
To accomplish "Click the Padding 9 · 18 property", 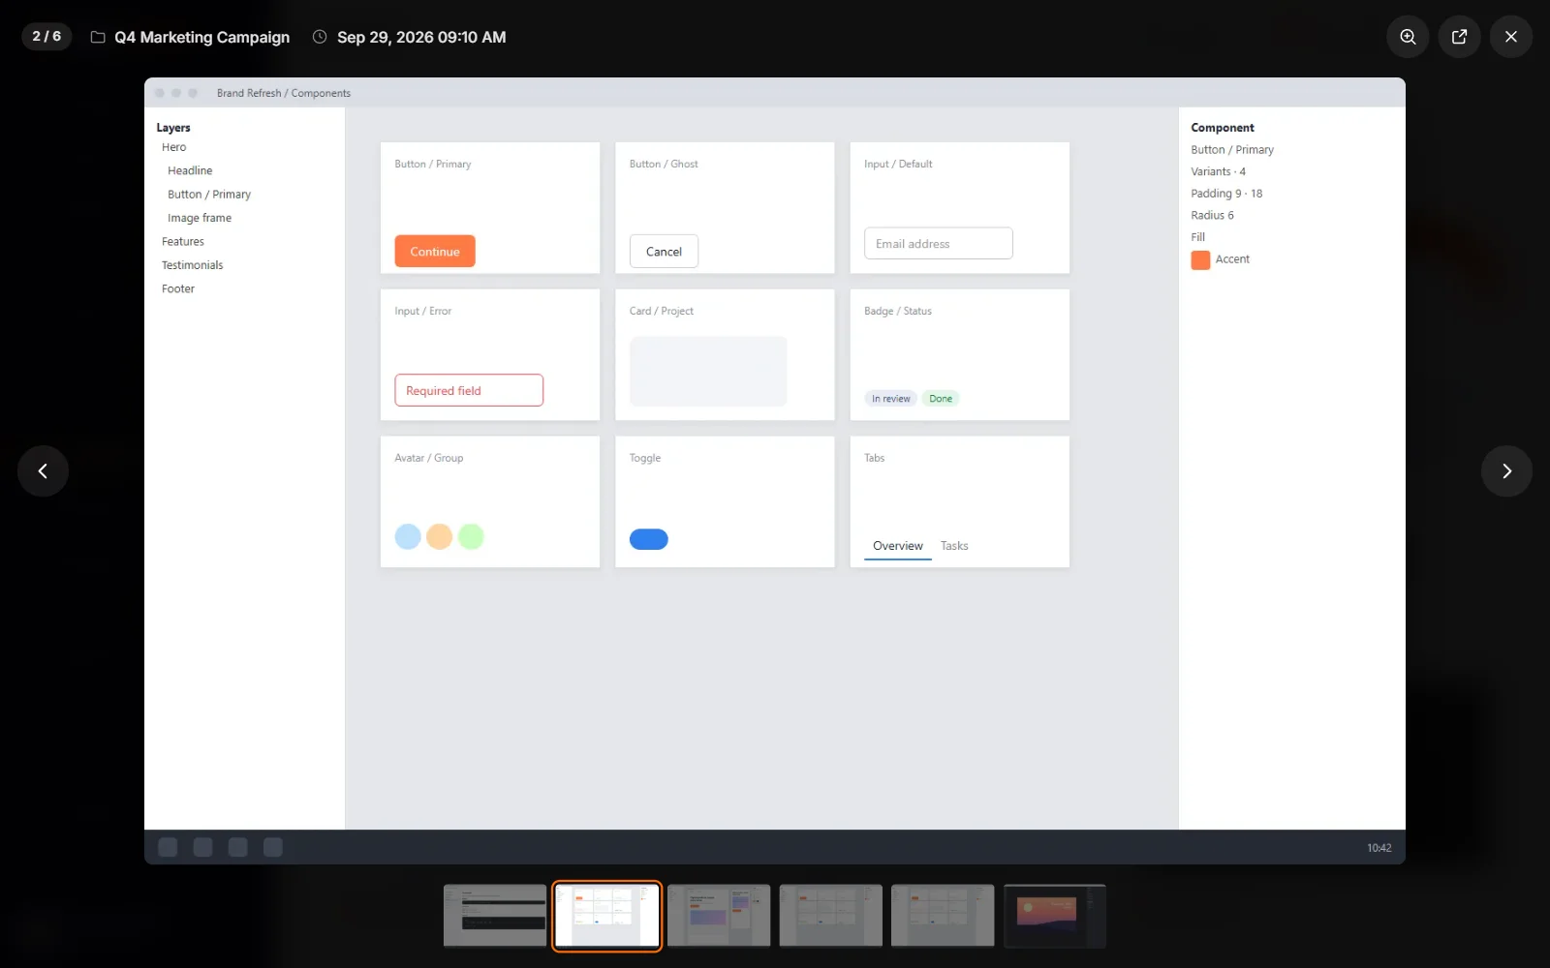I will [x=1226, y=194].
